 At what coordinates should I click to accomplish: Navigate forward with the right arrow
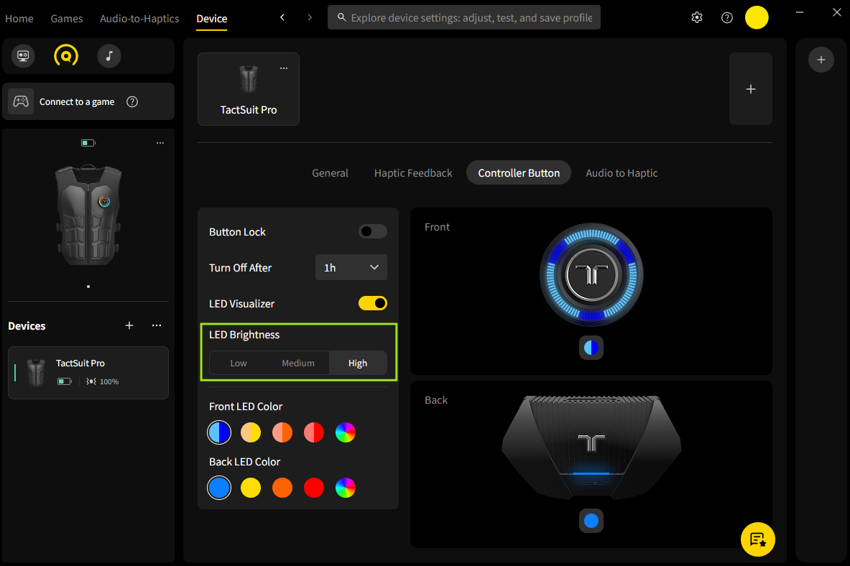[x=310, y=17]
